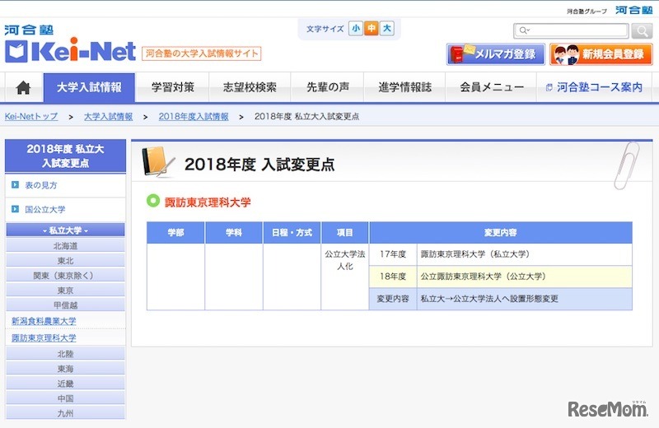Click the 学科 column header

coord(234,232)
